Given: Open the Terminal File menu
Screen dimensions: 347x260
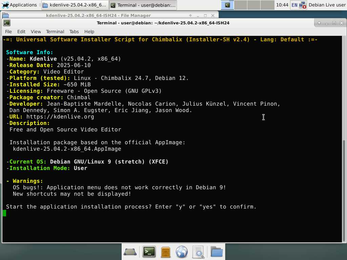Looking at the screenshot, I should tap(8, 31).
